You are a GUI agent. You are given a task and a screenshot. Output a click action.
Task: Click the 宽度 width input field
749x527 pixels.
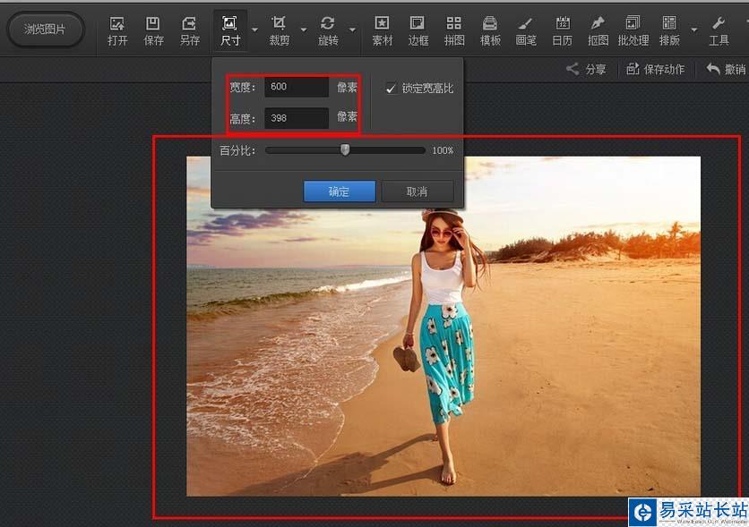point(297,87)
